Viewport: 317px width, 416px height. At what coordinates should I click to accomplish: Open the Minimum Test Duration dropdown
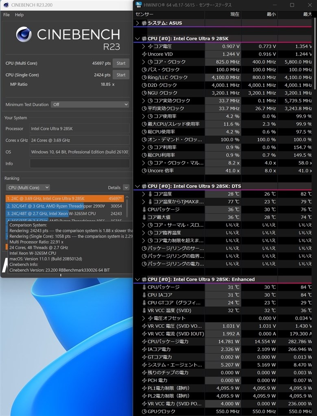coord(90,104)
